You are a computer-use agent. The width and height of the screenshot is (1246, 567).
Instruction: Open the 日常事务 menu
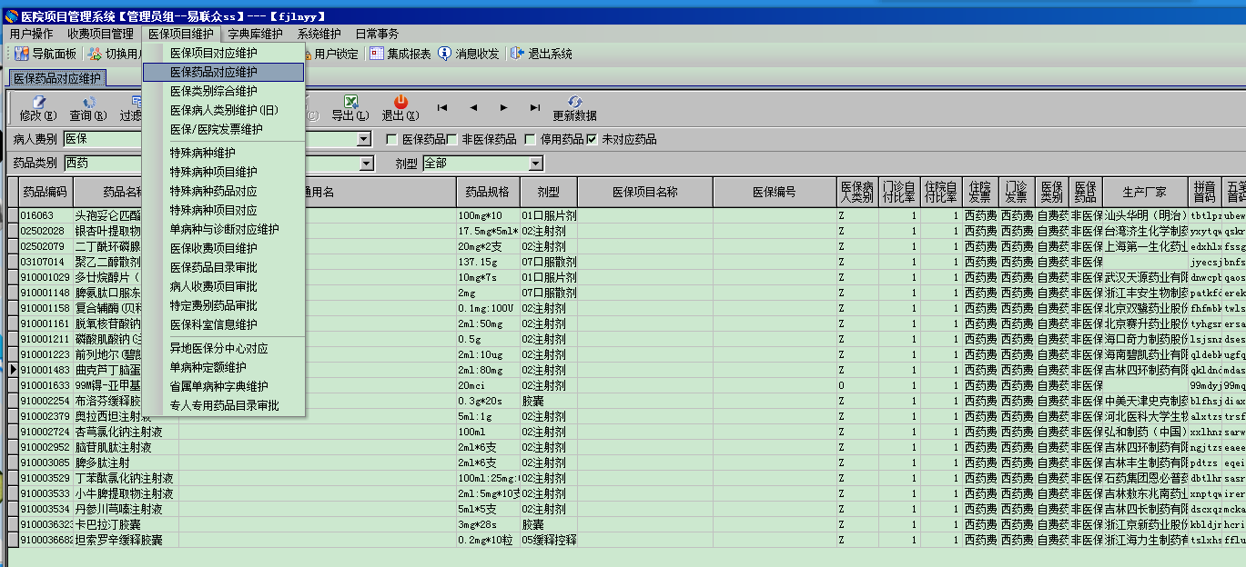coord(377,34)
